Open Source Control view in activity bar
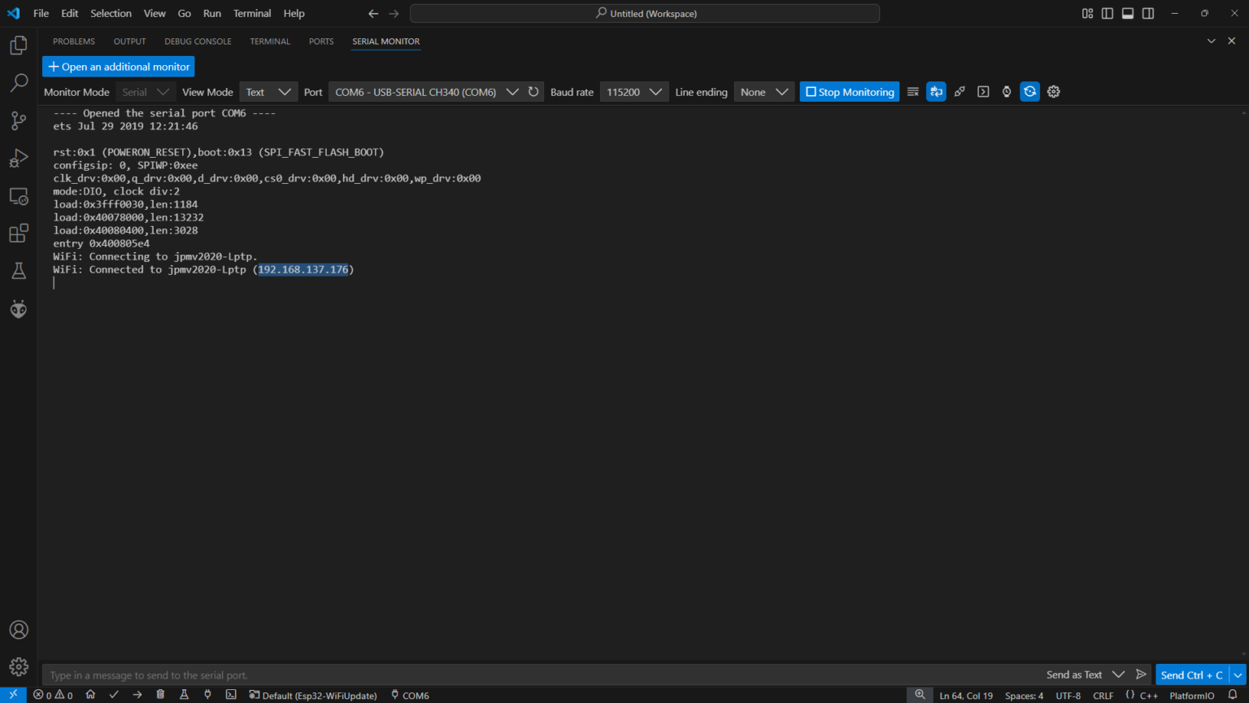This screenshot has width=1249, height=703. click(x=19, y=120)
